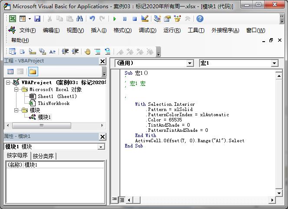Image resolution: width=288 pixels, height=209 pixels.
Task: Open the 视图(V) menu
Action: click(x=75, y=30)
